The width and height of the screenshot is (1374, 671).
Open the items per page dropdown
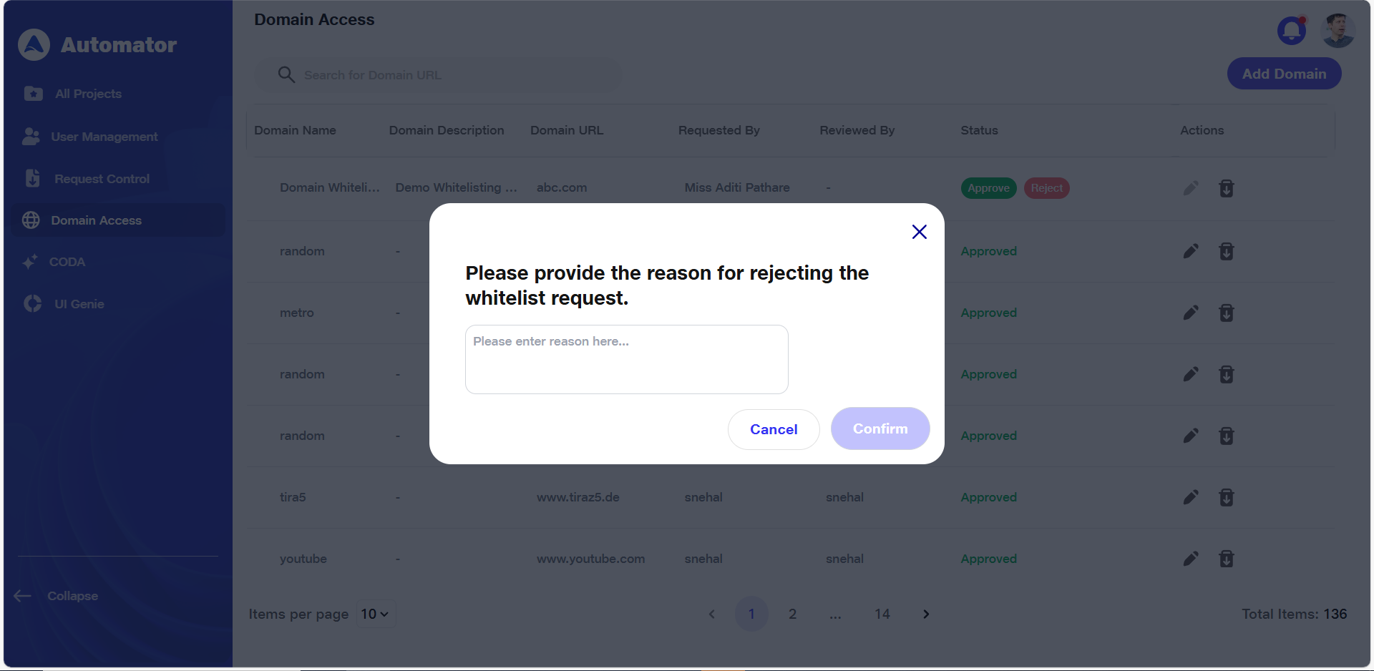pyautogui.click(x=375, y=614)
